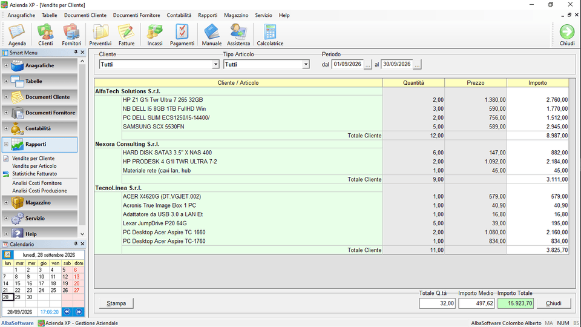Select Vendite per Cliente report

[x=33, y=158]
